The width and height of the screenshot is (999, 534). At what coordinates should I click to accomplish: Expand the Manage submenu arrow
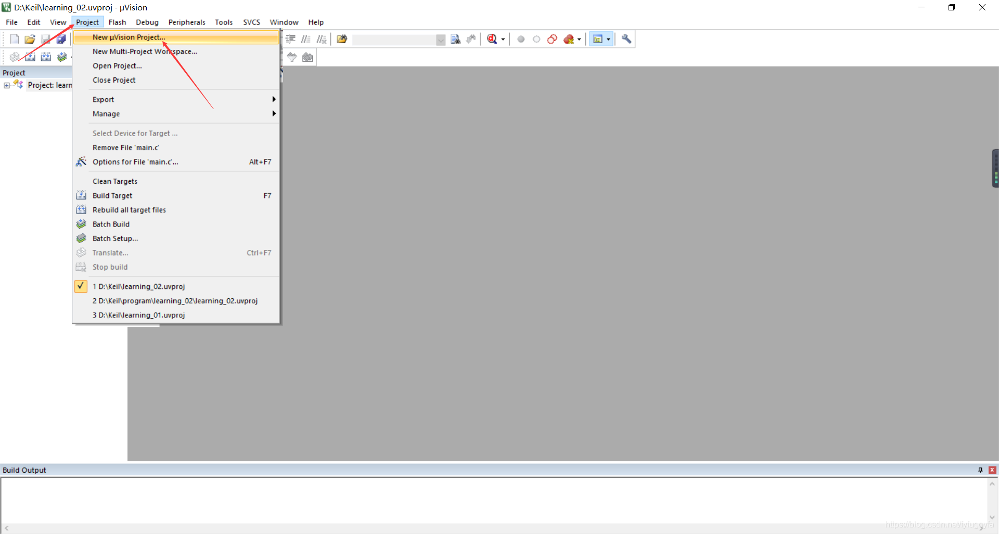[x=274, y=114]
